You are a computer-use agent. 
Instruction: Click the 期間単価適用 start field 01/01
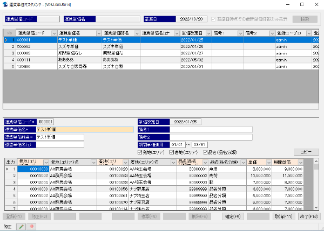(178, 145)
